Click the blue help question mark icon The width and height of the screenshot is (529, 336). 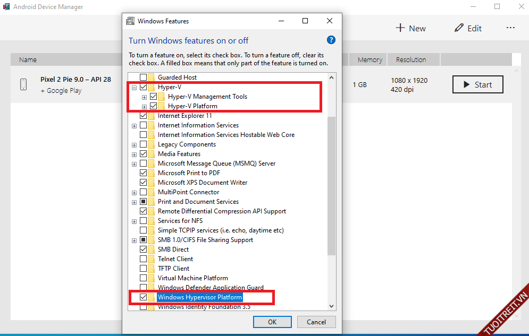[331, 40]
